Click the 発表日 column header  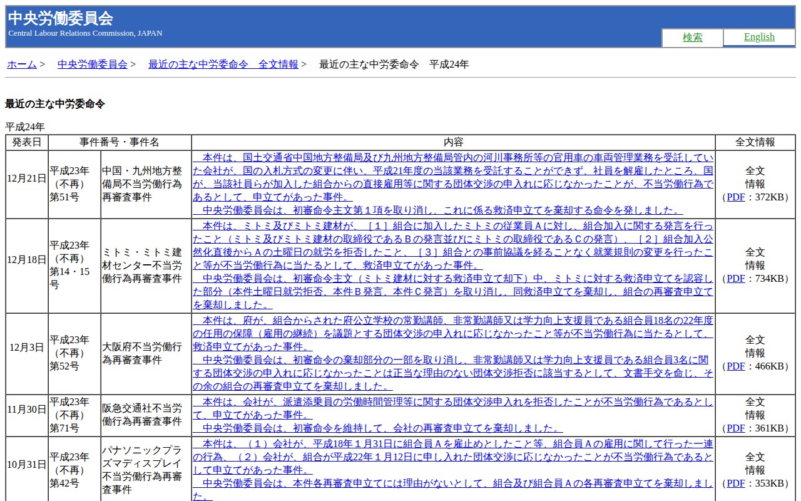(x=27, y=142)
